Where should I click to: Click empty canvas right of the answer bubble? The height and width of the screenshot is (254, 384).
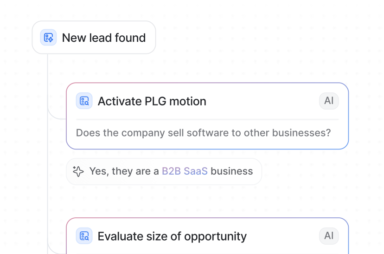click(315, 171)
